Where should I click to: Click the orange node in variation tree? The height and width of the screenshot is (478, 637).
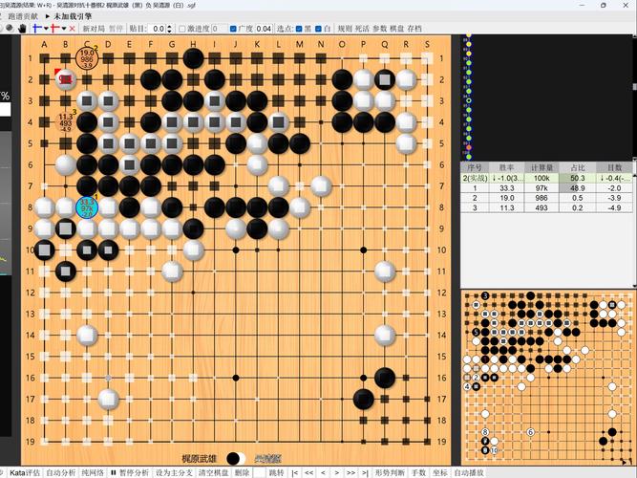468,147
